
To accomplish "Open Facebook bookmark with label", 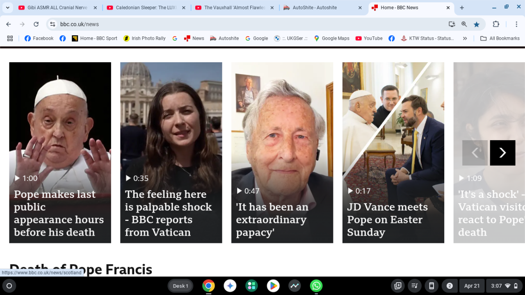I will coord(39,38).
